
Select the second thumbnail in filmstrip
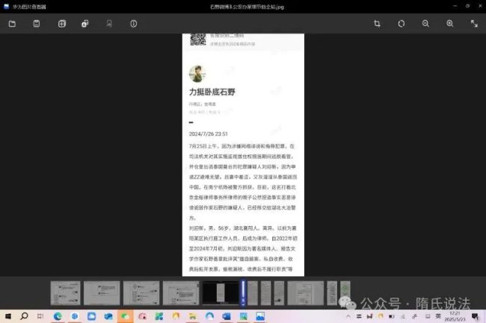(x=102, y=292)
